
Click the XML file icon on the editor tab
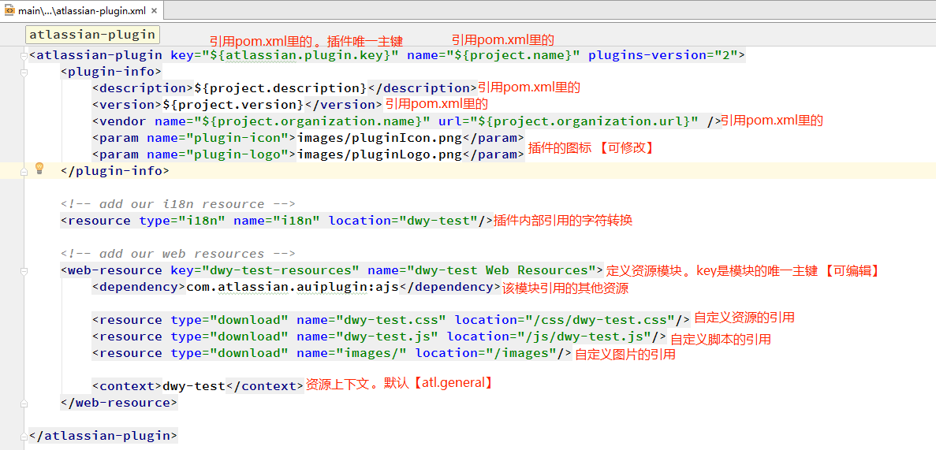click(10, 10)
